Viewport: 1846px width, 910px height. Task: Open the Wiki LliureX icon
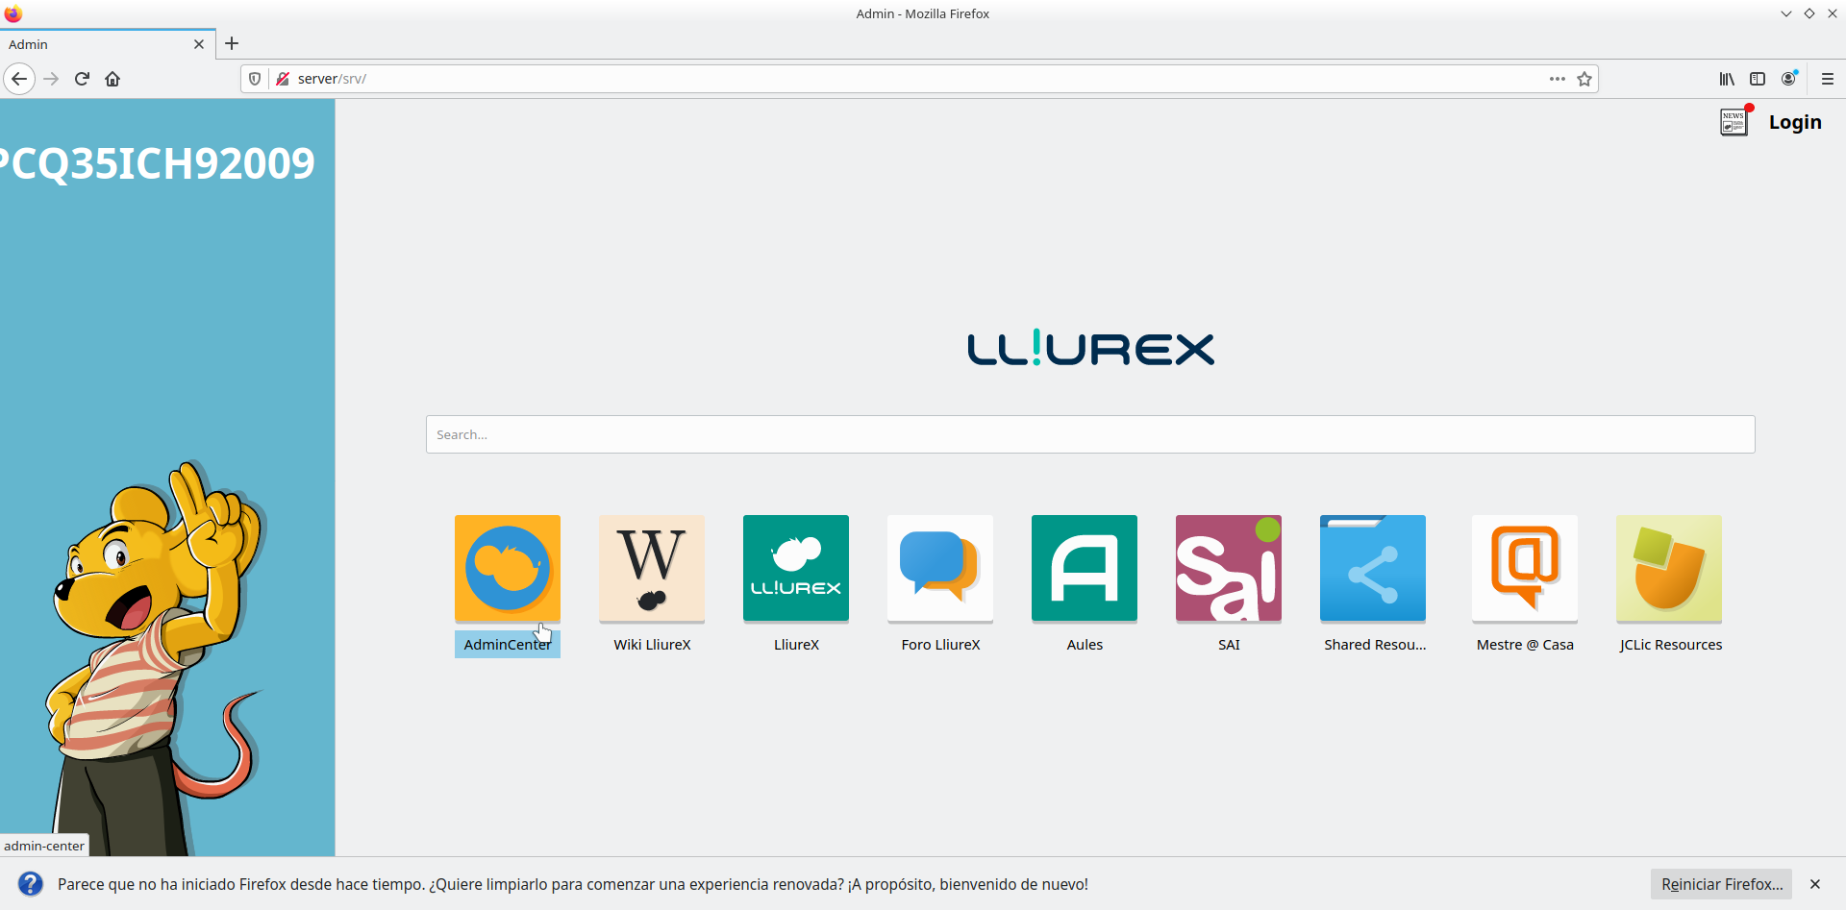pos(651,568)
